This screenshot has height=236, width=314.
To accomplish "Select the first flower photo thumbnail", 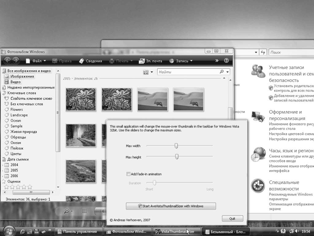I will click(81, 99).
